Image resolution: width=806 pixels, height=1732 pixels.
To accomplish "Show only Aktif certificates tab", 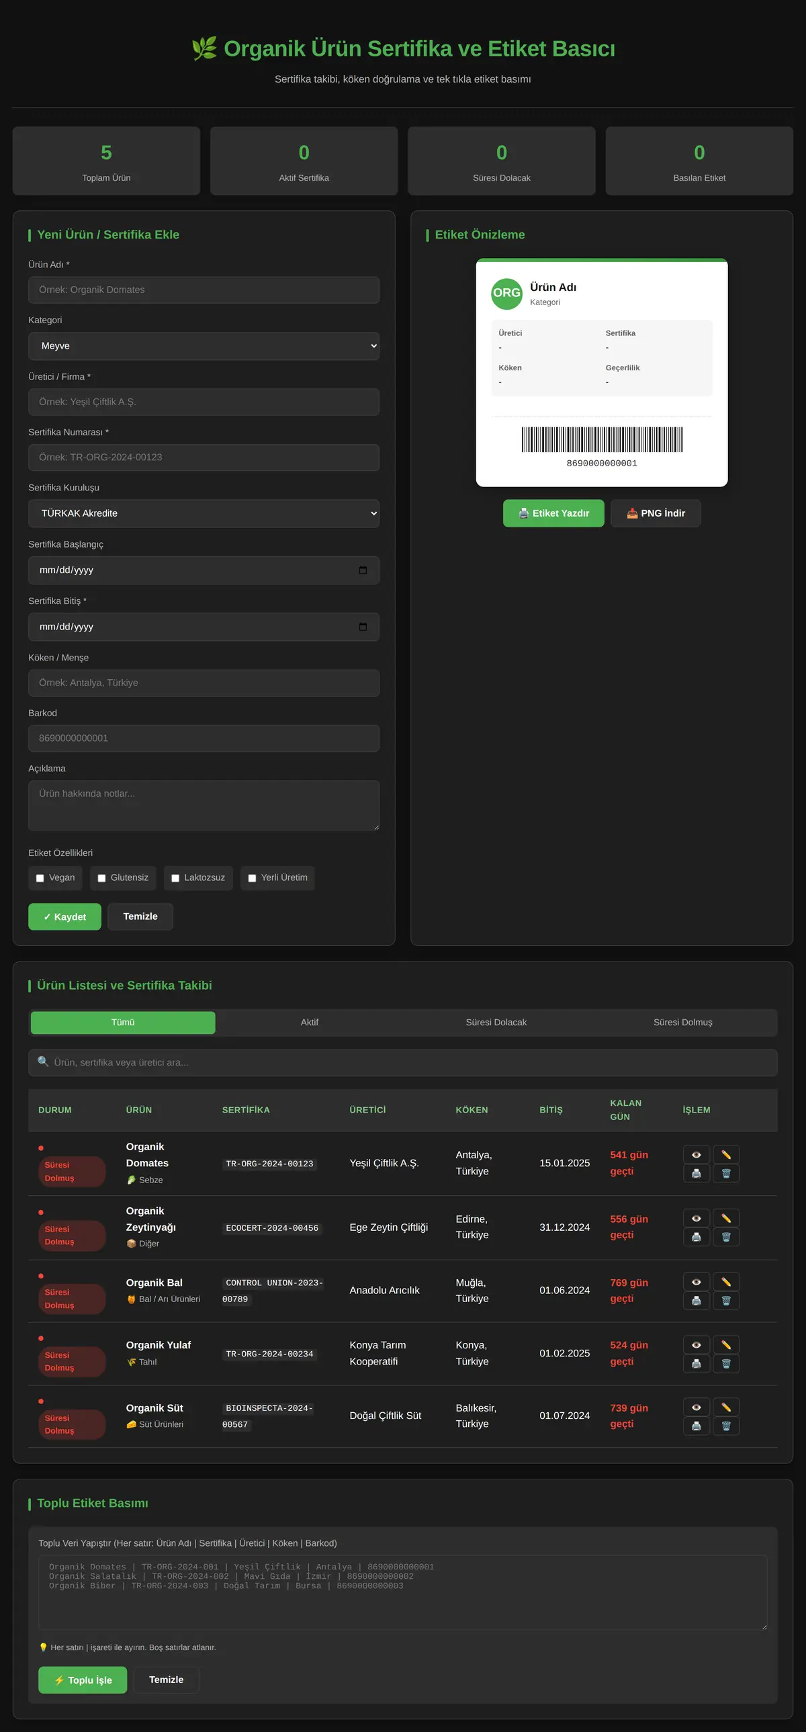I will coord(310,1023).
